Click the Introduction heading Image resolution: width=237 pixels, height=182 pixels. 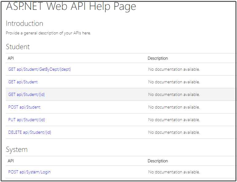[x=25, y=23]
